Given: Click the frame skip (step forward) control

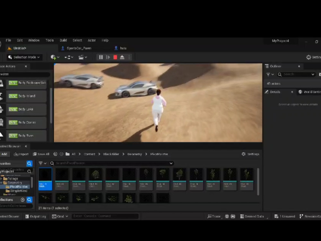Looking at the screenshot, I should (108, 57).
